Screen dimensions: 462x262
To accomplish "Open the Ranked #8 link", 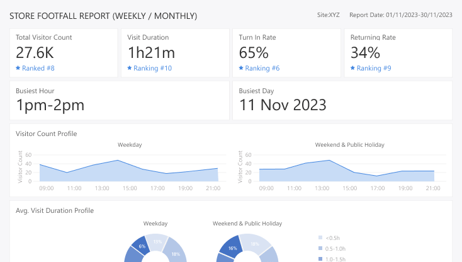I will point(38,68).
